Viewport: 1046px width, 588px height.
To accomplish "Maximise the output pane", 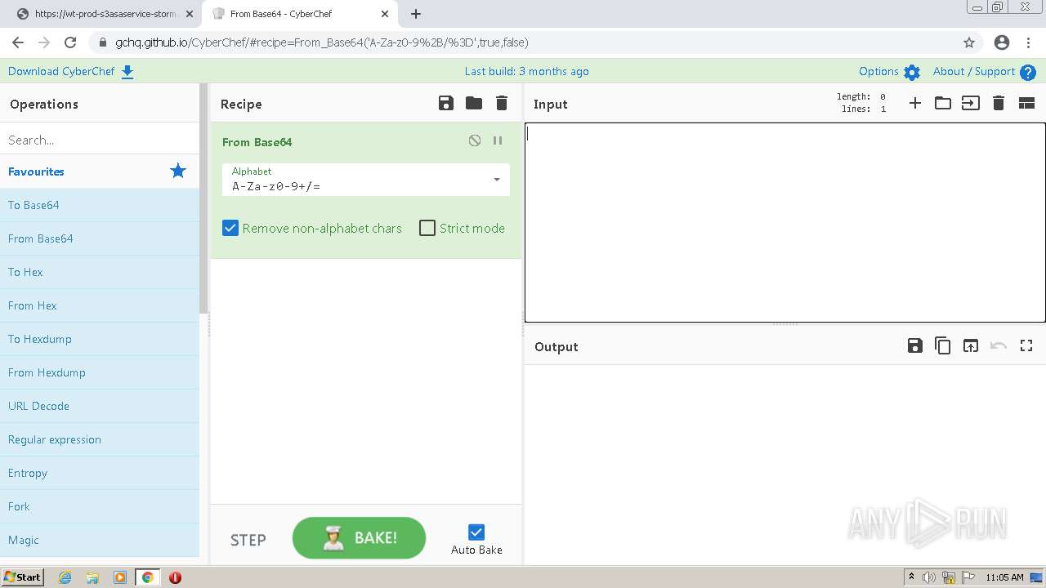I will click(x=1026, y=345).
